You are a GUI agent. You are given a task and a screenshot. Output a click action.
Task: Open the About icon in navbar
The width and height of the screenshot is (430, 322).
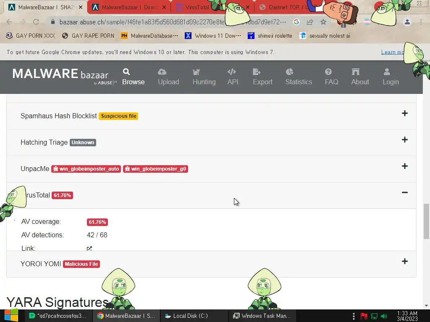coord(355,72)
